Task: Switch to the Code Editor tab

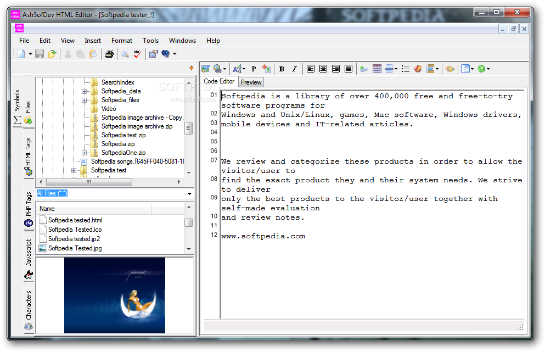Action: 219,81
